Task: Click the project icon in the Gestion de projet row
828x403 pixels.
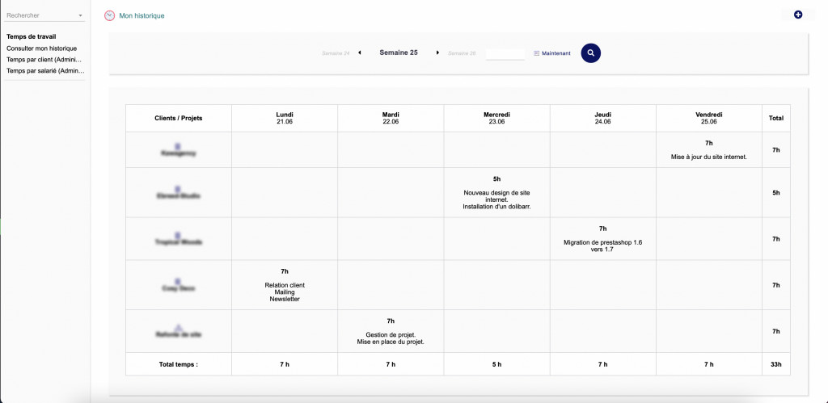Action: tap(178, 327)
